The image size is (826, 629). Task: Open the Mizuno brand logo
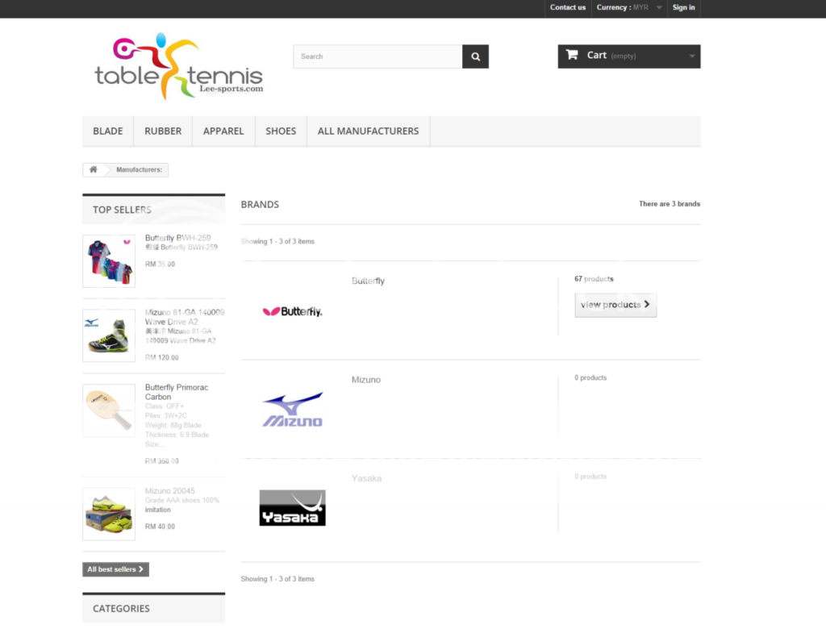pyautogui.click(x=292, y=410)
